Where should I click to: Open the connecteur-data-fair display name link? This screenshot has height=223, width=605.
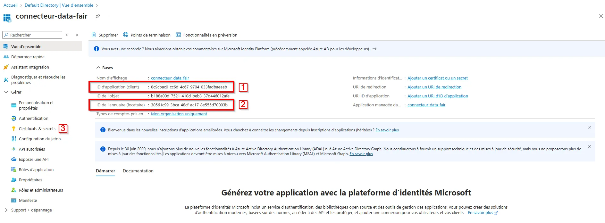point(170,78)
